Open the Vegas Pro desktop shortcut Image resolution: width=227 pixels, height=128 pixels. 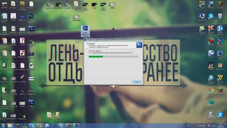coord(220,42)
